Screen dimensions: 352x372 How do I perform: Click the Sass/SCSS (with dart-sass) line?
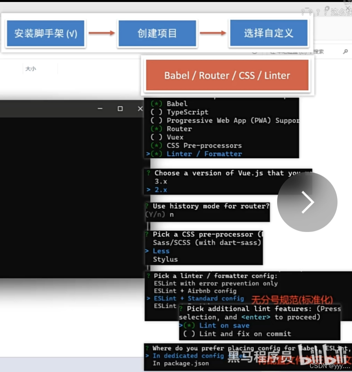207,243
